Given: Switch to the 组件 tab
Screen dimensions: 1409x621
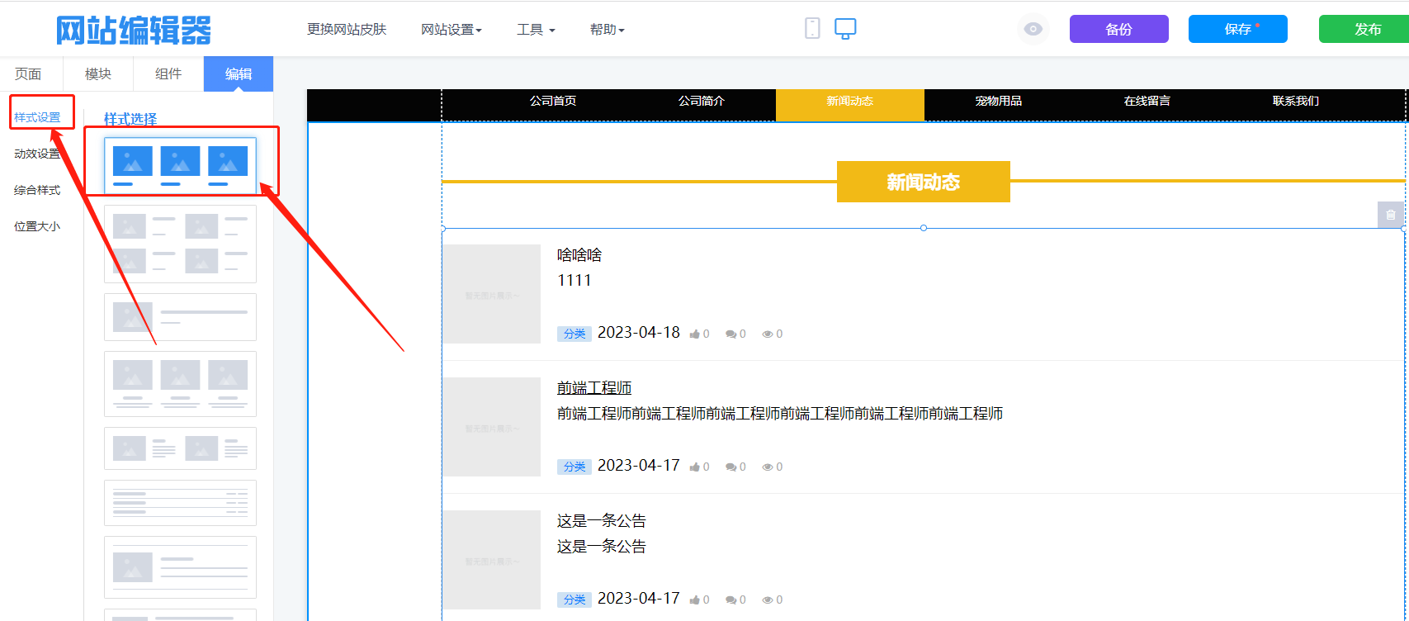Looking at the screenshot, I should point(168,74).
